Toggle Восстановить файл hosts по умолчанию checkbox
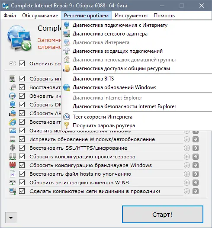This screenshot has width=212, height=228. coord(22,174)
